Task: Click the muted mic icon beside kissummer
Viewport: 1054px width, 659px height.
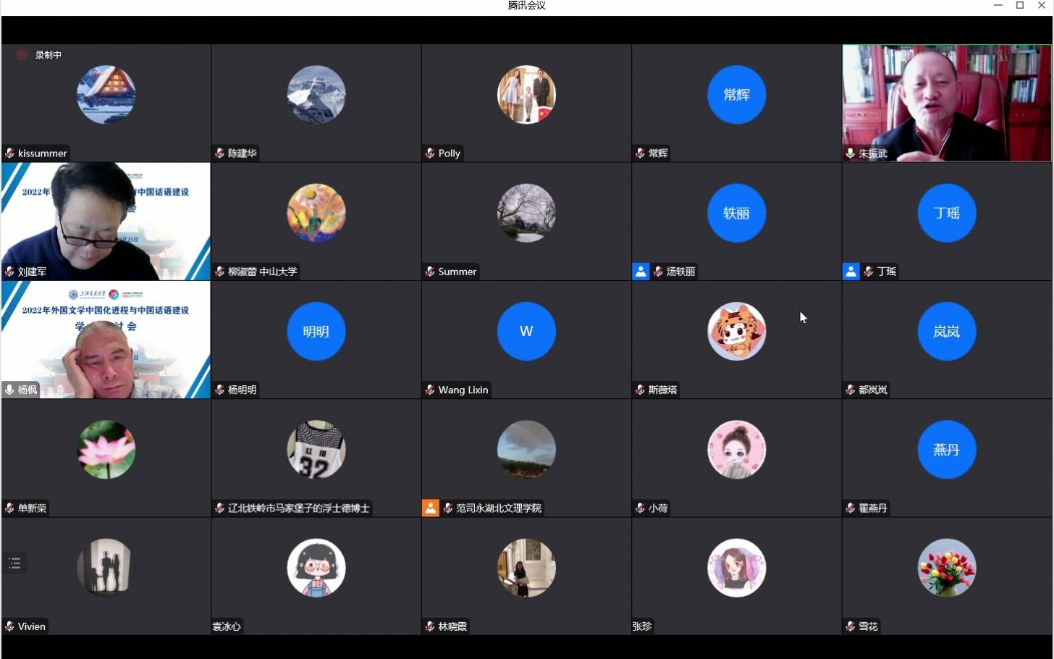Action: [x=9, y=154]
